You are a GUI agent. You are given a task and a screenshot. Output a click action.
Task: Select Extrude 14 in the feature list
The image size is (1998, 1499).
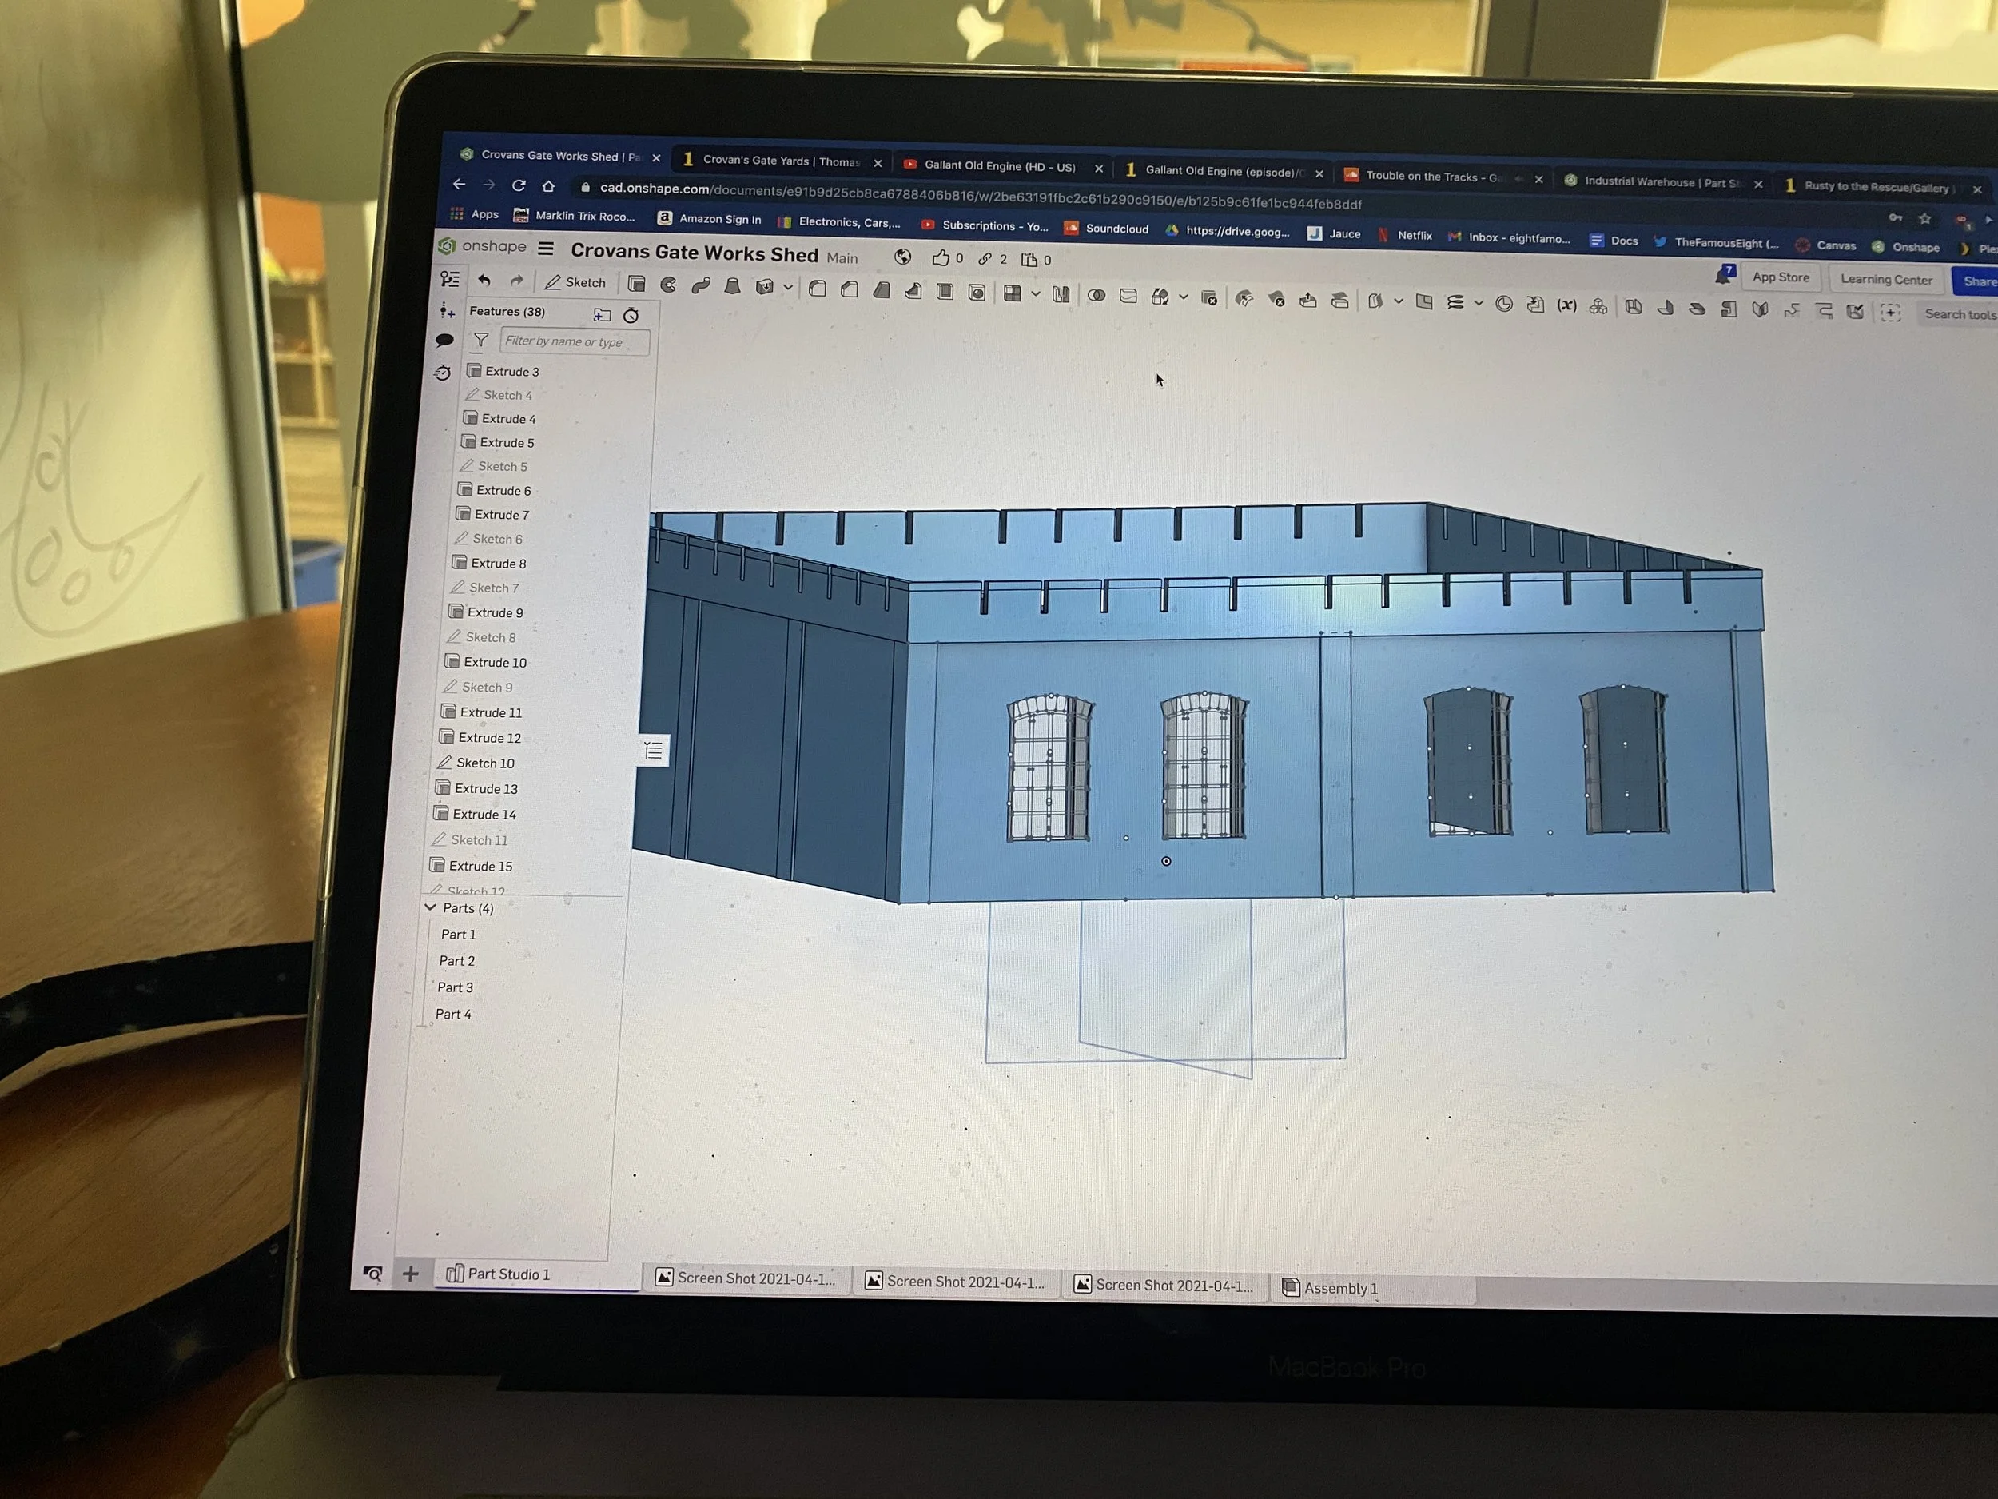point(474,814)
